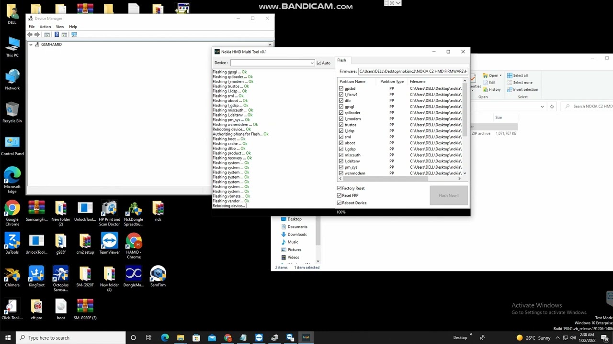Toggle the Auto checkbox in Nokia HMD tool

point(319,63)
